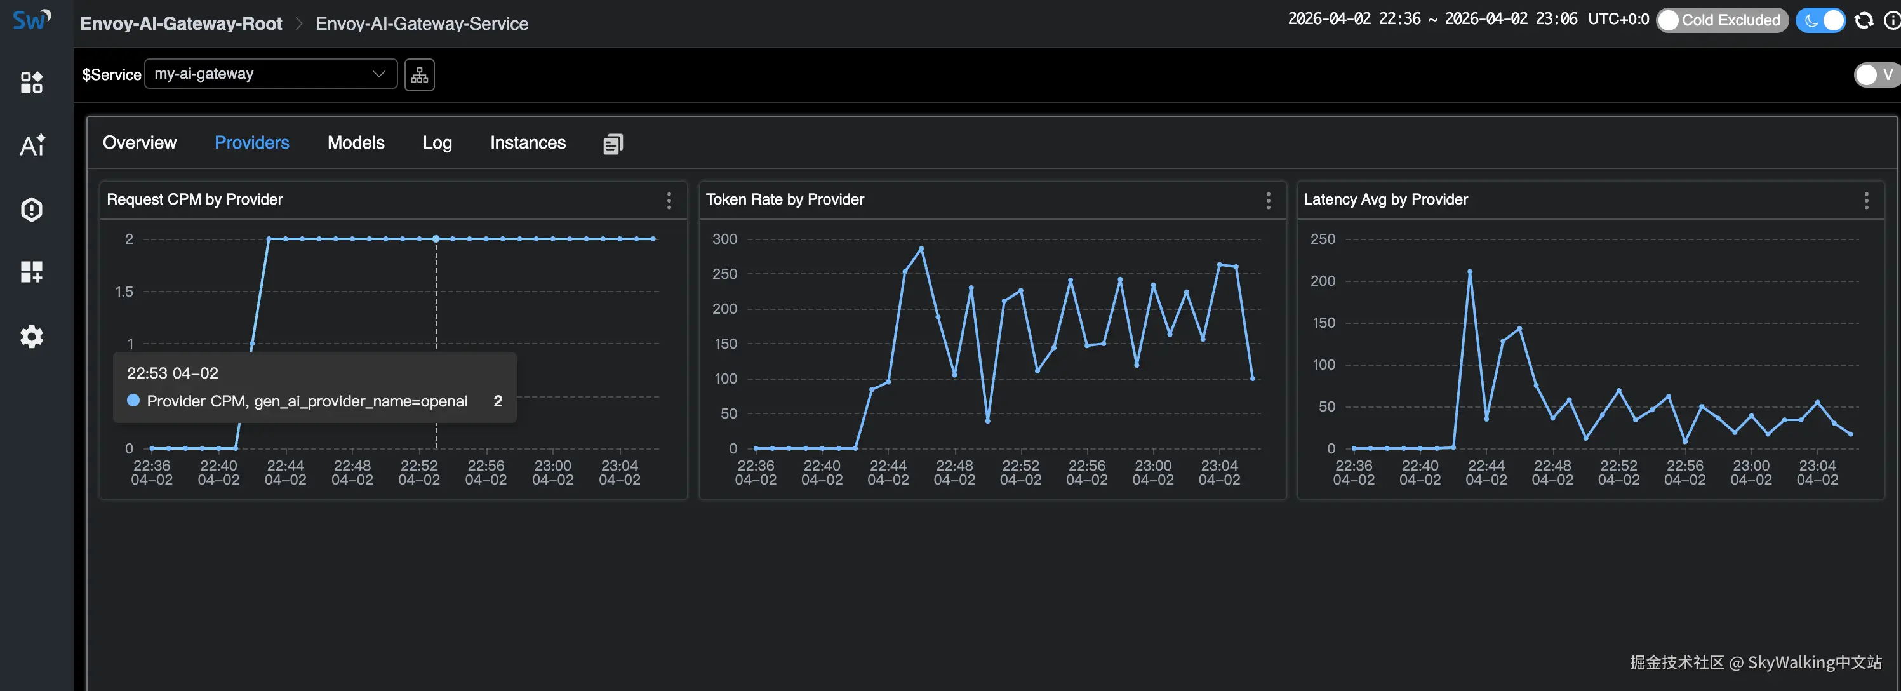Toggle the Cold Excluded switch

point(1722,21)
